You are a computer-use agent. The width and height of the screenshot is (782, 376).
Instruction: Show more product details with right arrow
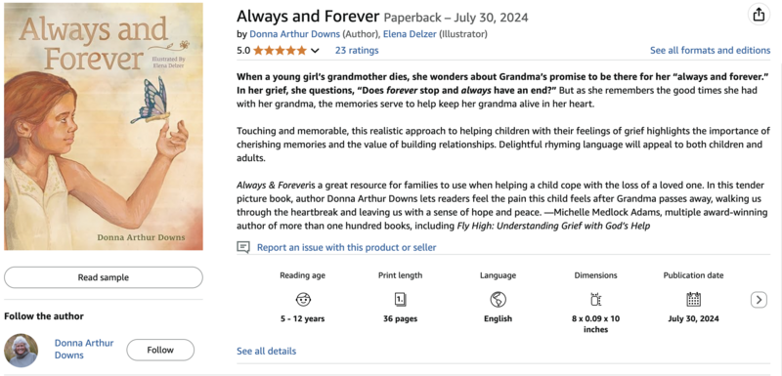point(759,300)
